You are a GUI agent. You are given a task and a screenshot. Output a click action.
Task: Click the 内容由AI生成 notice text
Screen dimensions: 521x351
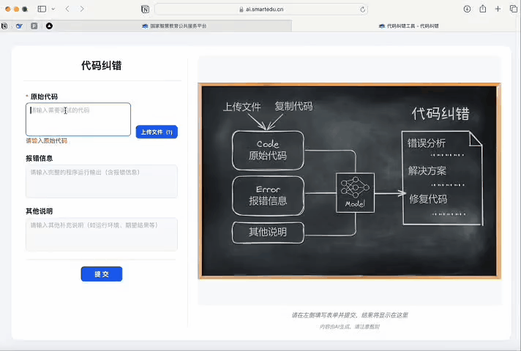(349, 327)
